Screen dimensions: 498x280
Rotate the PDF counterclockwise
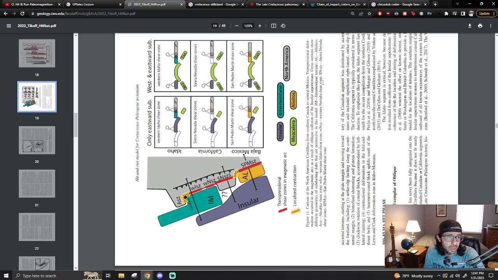pyautogui.click(x=283, y=26)
